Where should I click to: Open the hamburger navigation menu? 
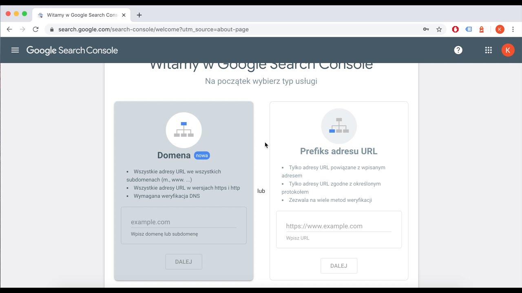click(15, 50)
